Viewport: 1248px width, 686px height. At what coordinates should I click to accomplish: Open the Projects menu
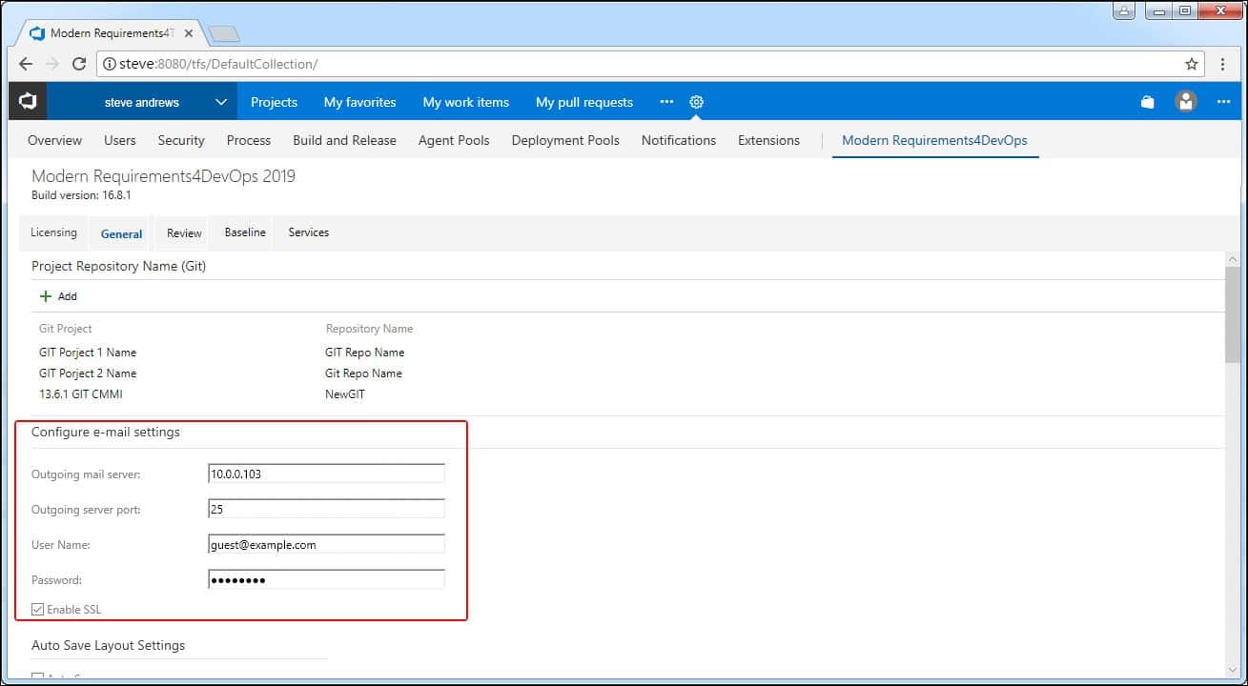tap(274, 102)
